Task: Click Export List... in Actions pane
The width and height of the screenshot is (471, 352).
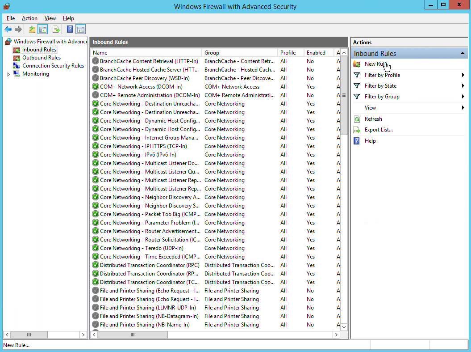Action: coord(379,130)
